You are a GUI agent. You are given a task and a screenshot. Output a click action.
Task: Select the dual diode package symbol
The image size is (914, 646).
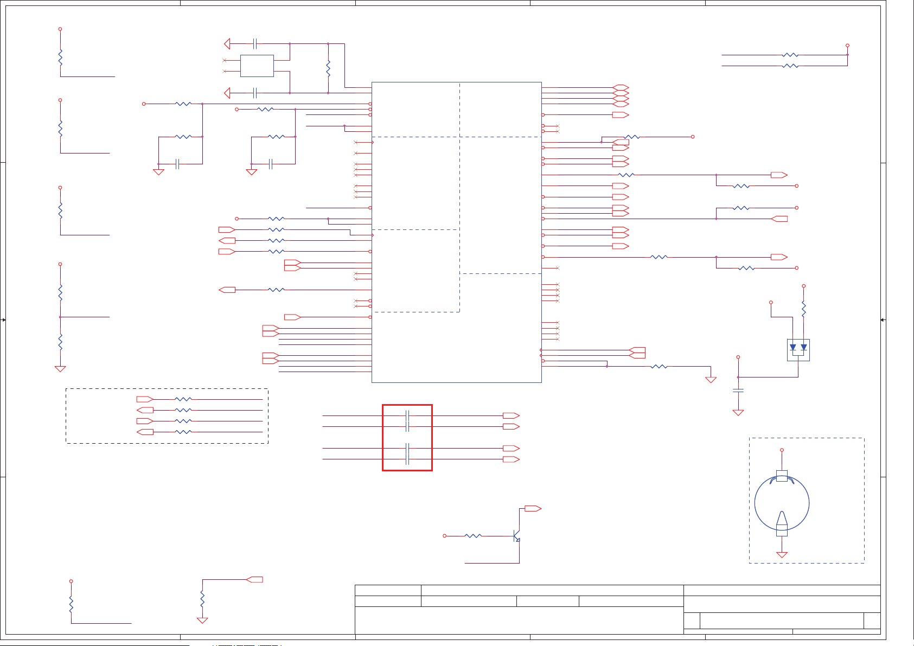point(798,350)
